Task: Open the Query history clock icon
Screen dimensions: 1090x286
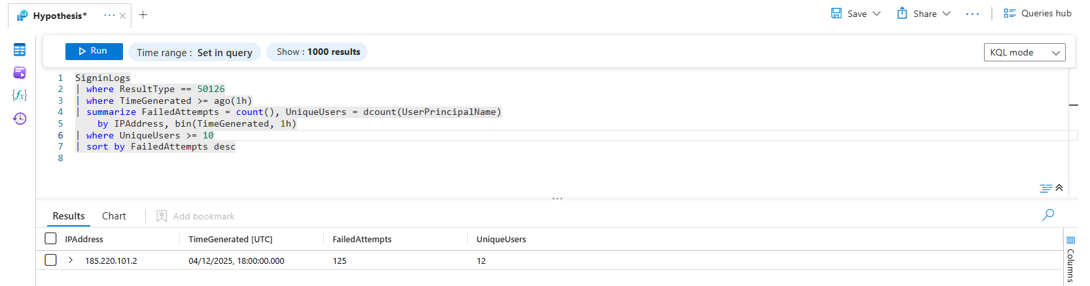Action: click(x=20, y=118)
